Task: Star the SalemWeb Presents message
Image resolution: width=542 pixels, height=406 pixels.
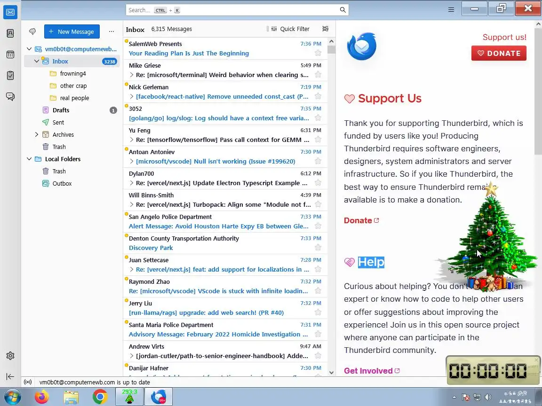Action: [x=318, y=53]
